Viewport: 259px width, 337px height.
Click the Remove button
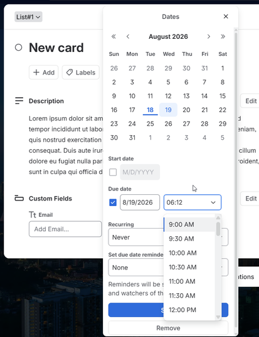click(x=168, y=328)
